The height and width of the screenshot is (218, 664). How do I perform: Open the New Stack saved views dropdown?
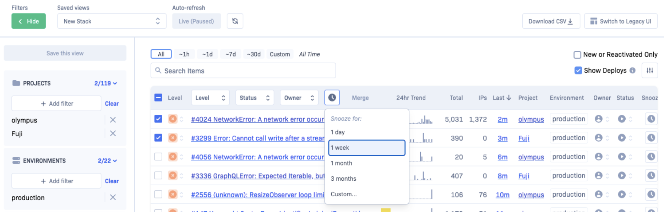click(111, 21)
